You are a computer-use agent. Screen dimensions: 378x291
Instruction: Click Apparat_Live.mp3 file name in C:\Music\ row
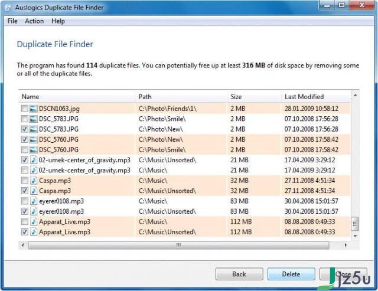[x=64, y=221]
